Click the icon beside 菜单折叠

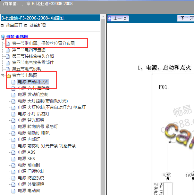(26, 25)
